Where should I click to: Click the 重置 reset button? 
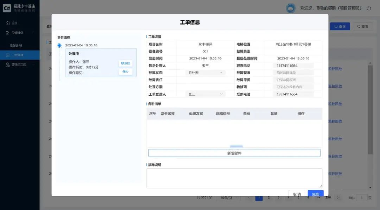point(363,26)
